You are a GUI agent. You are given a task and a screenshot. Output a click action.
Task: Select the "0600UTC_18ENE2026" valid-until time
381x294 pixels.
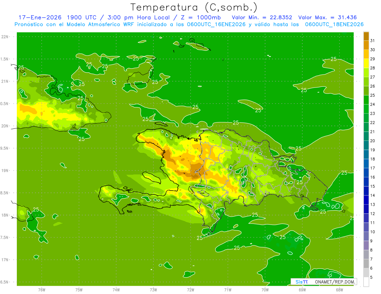coord(334,24)
